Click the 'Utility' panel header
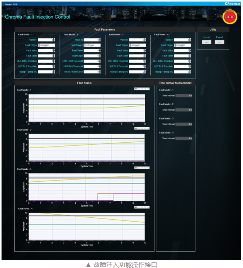This screenshot has height=268, width=243. [213, 29]
